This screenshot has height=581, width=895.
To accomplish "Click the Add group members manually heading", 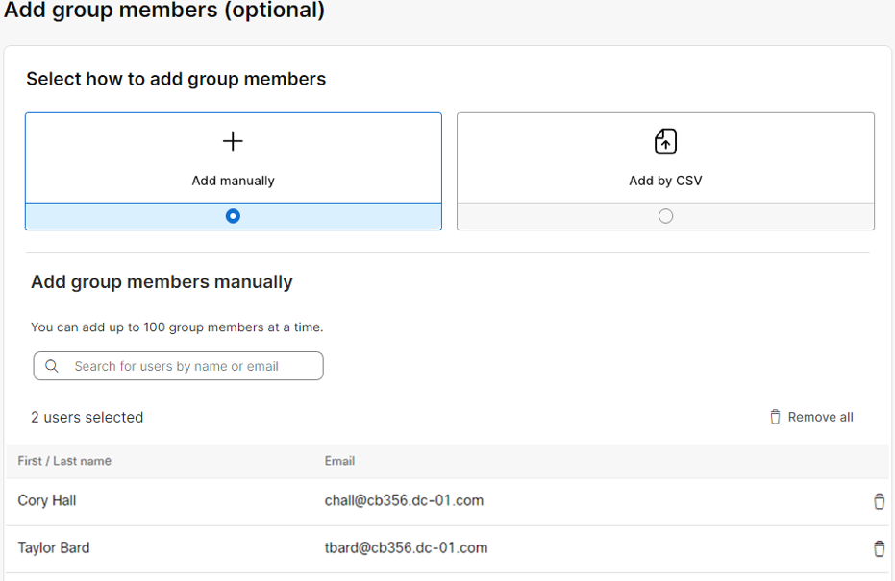I will (x=162, y=282).
